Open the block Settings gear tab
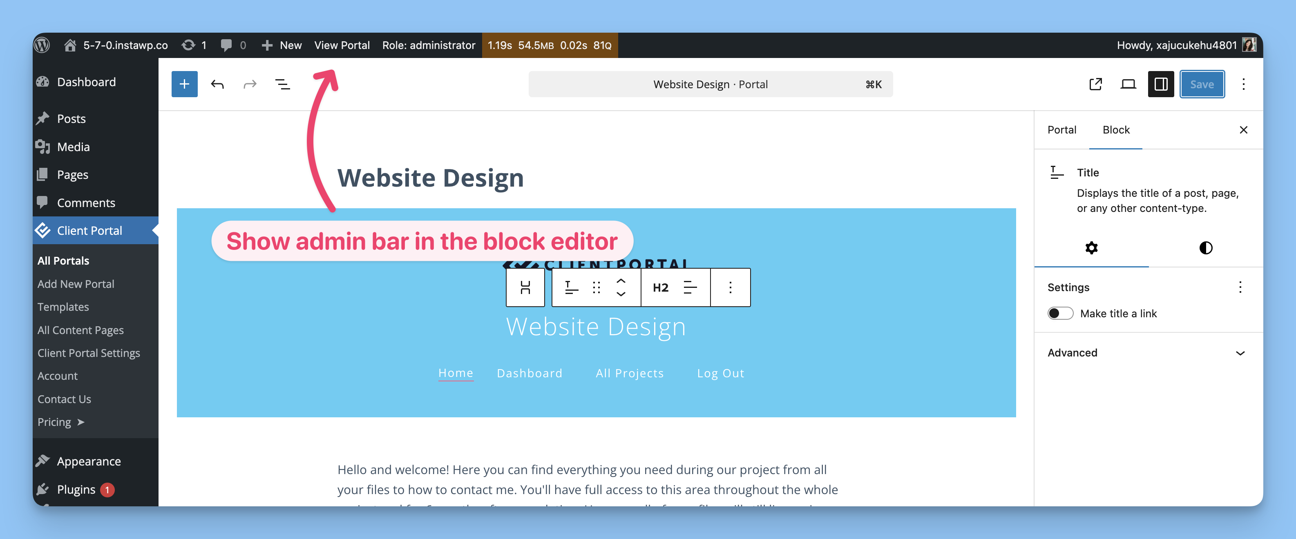Image resolution: width=1296 pixels, height=539 pixels. [x=1091, y=248]
